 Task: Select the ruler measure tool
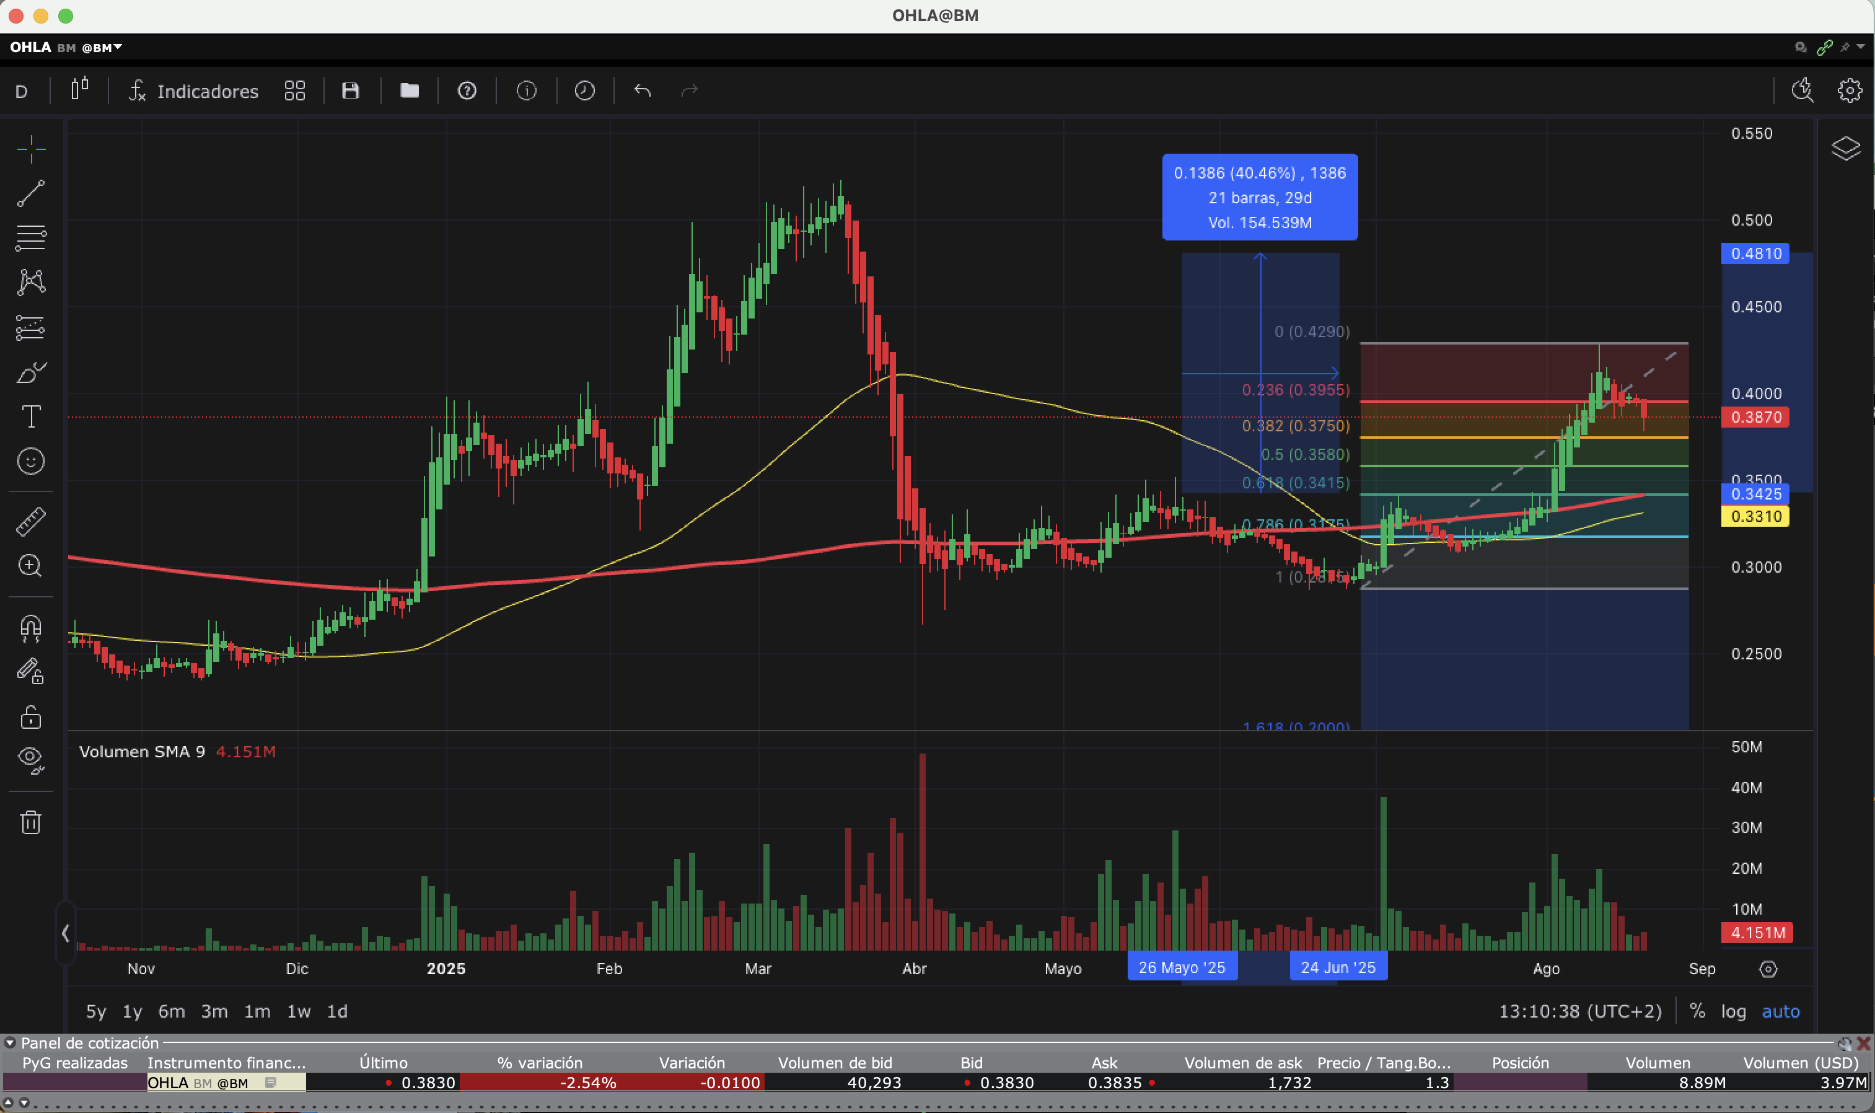coord(31,521)
